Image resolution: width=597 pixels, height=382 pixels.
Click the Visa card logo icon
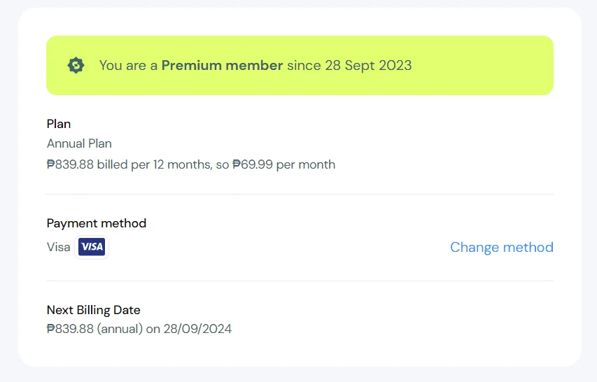coord(92,247)
